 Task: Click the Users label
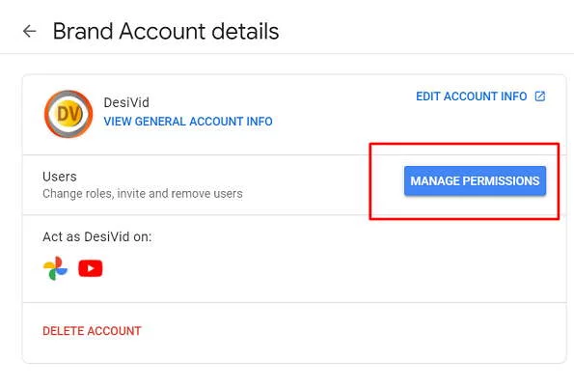coord(60,177)
